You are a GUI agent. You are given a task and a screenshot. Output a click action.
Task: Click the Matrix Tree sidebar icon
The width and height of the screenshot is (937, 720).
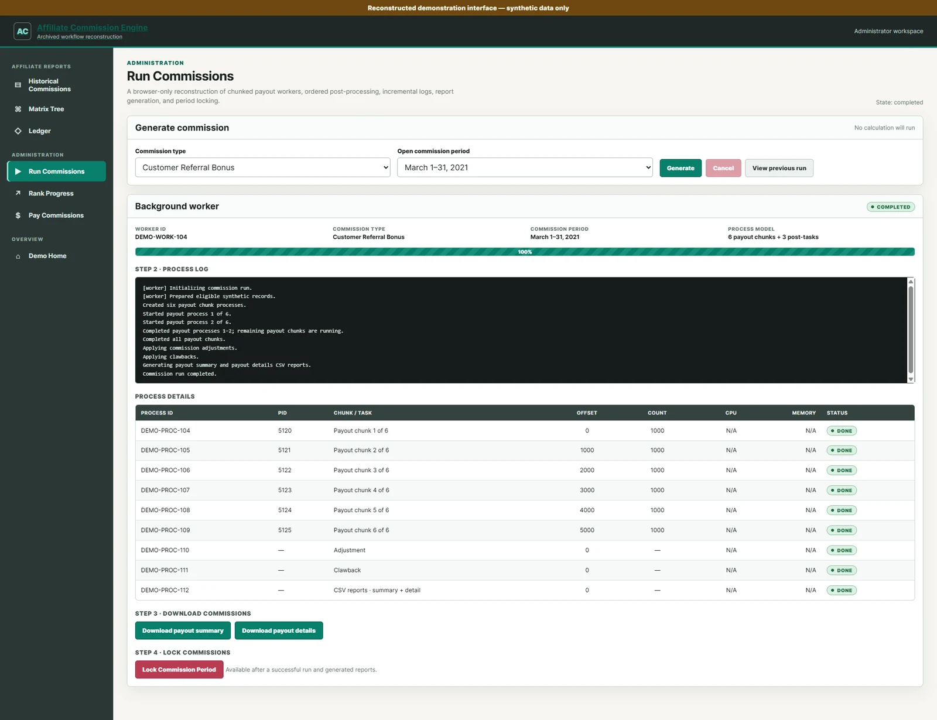pyautogui.click(x=18, y=109)
